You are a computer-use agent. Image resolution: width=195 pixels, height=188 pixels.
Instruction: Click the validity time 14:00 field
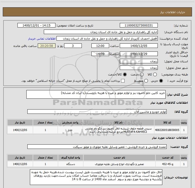click(x=100, y=54)
